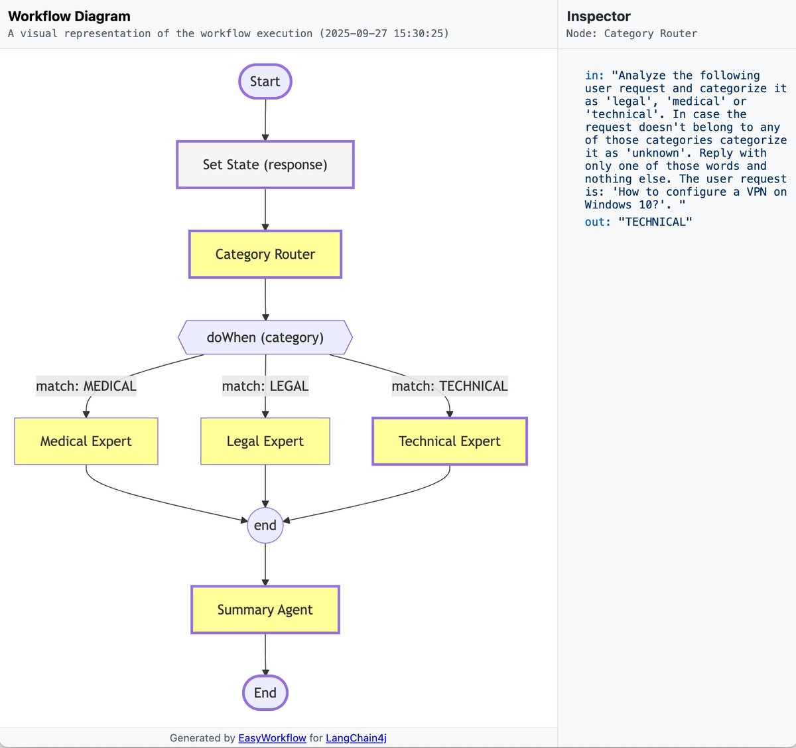Image resolution: width=796 pixels, height=748 pixels.
Task: Select the Start node
Action: pyautogui.click(x=265, y=82)
